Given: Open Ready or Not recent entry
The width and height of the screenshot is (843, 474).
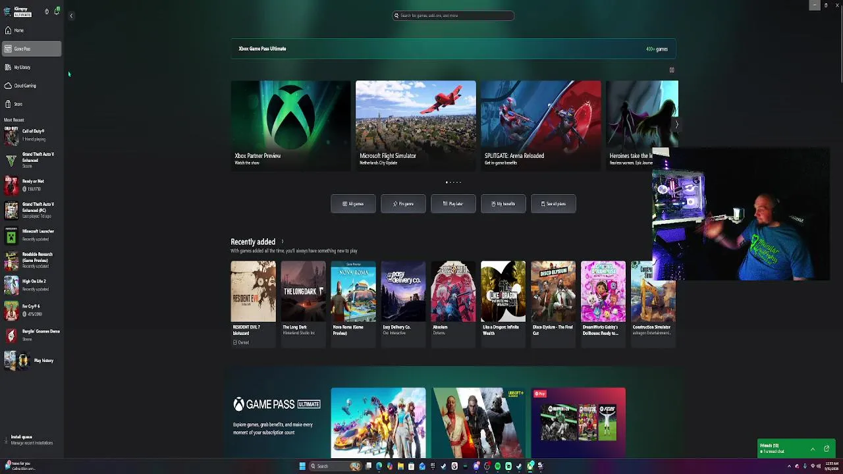Looking at the screenshot, I should [x=32, y=185].
